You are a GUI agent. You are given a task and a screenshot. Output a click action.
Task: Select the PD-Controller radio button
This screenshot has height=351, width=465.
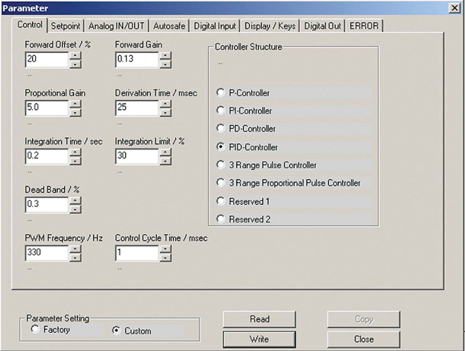click(221, 128)
